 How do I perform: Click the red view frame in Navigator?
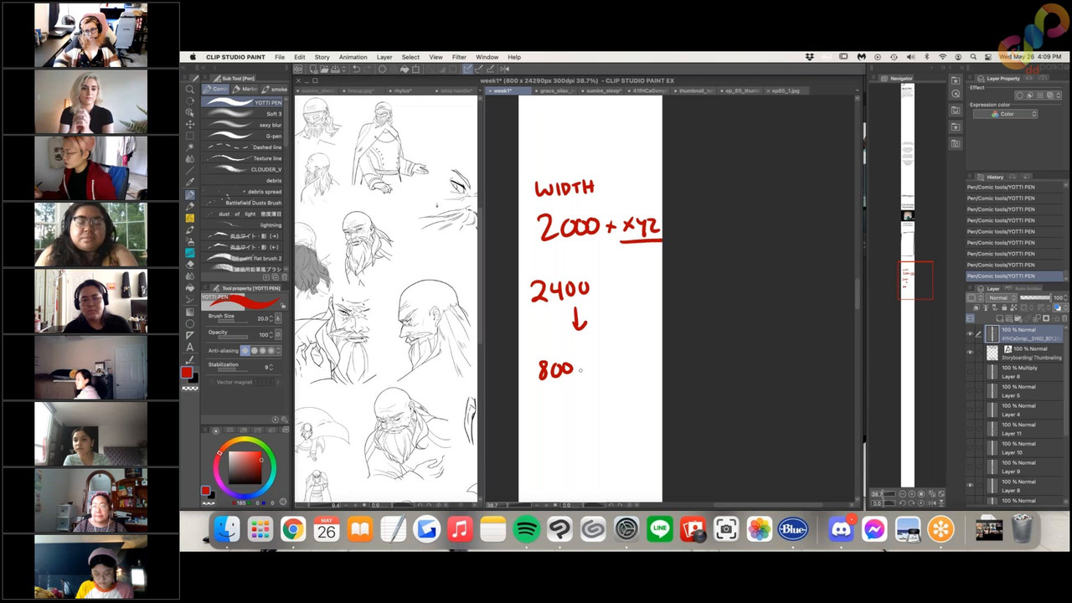pos(915,280)
